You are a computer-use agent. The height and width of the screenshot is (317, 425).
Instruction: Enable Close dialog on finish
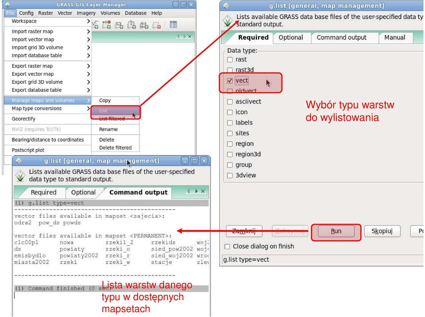pos(227,247)
